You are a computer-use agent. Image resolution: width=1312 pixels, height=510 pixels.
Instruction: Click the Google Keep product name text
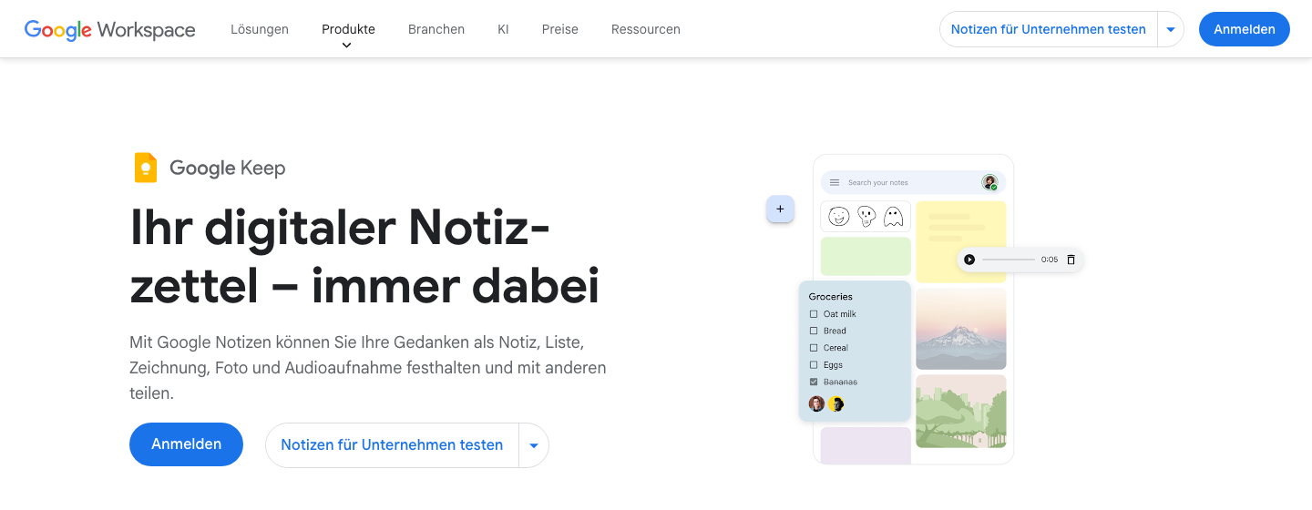pos(228,168)
